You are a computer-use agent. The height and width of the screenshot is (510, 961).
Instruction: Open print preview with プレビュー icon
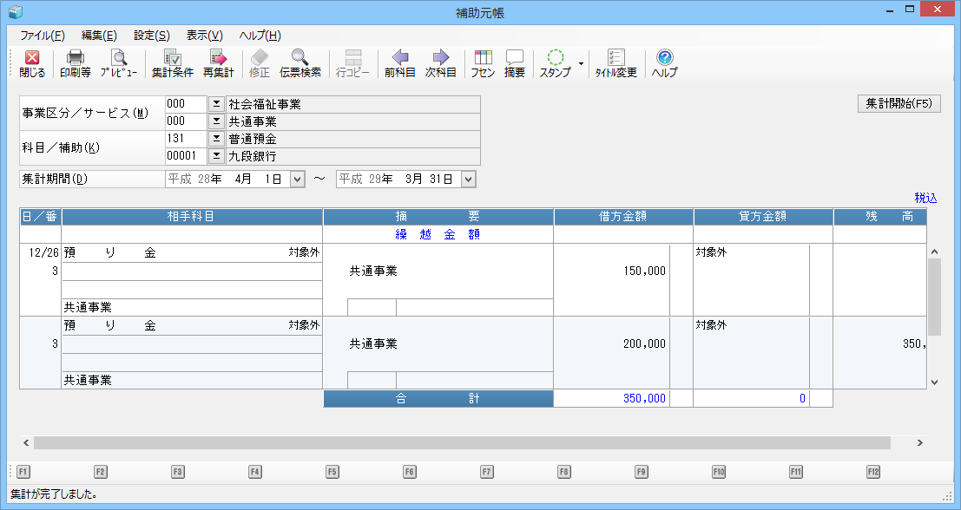[x=118, y=63]
